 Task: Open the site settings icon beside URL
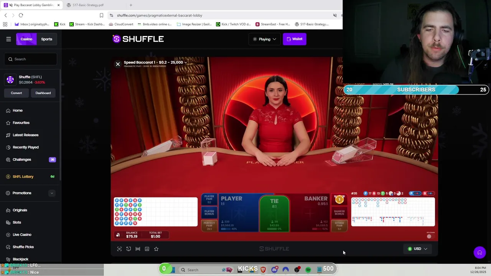tap(111, 15)
